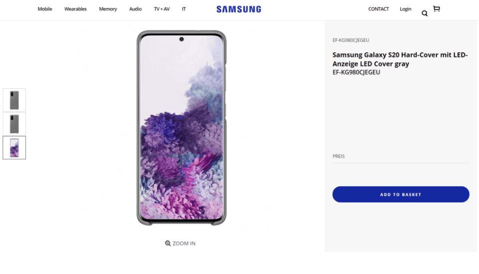Click the large Galaxy S20 product image

181,128
